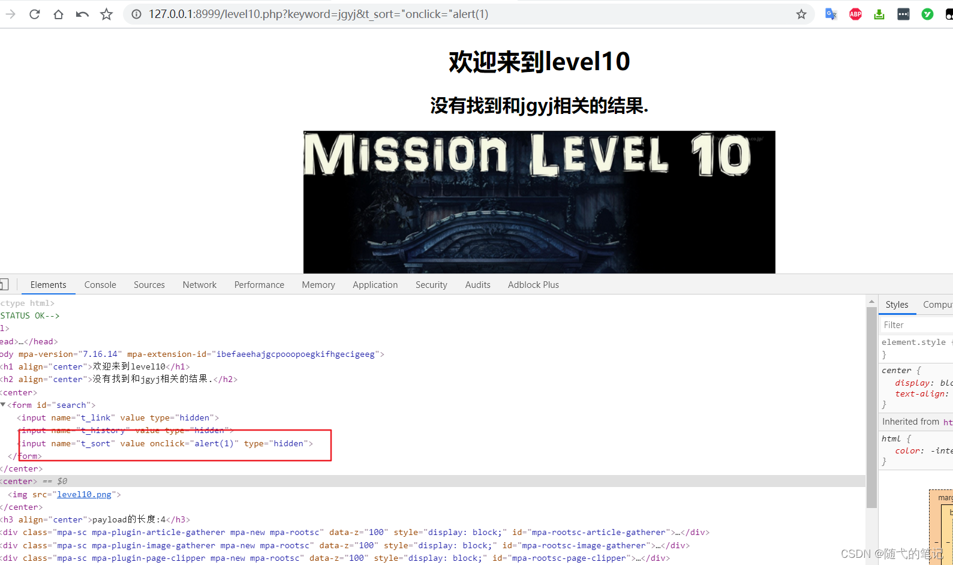This screenshot has width=953, height=565.
Task: Open Adblock Plus extension icon
Action: 855,14
